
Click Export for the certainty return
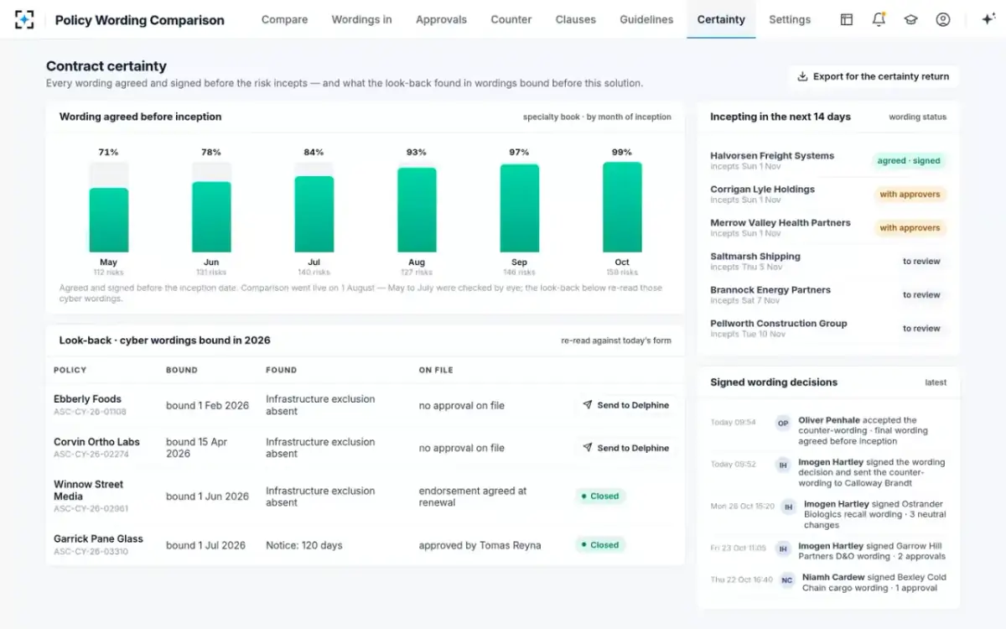pyautogui.click(x=873, y=76)
